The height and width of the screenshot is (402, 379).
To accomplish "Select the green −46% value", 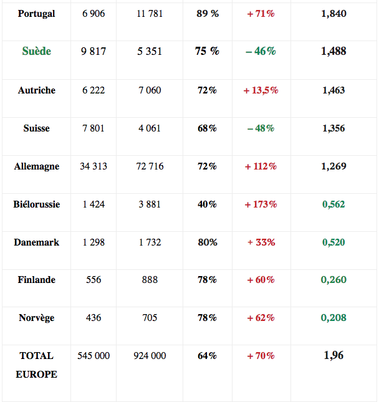I will 261,52.
